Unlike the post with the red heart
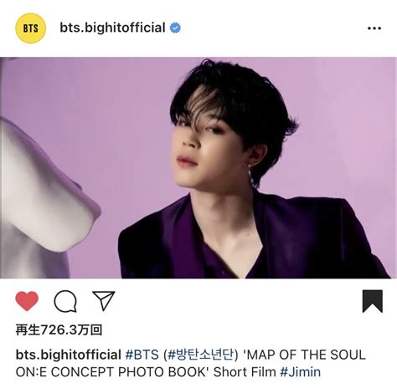The height and width of the screenshot is (388, 397). 27,301
